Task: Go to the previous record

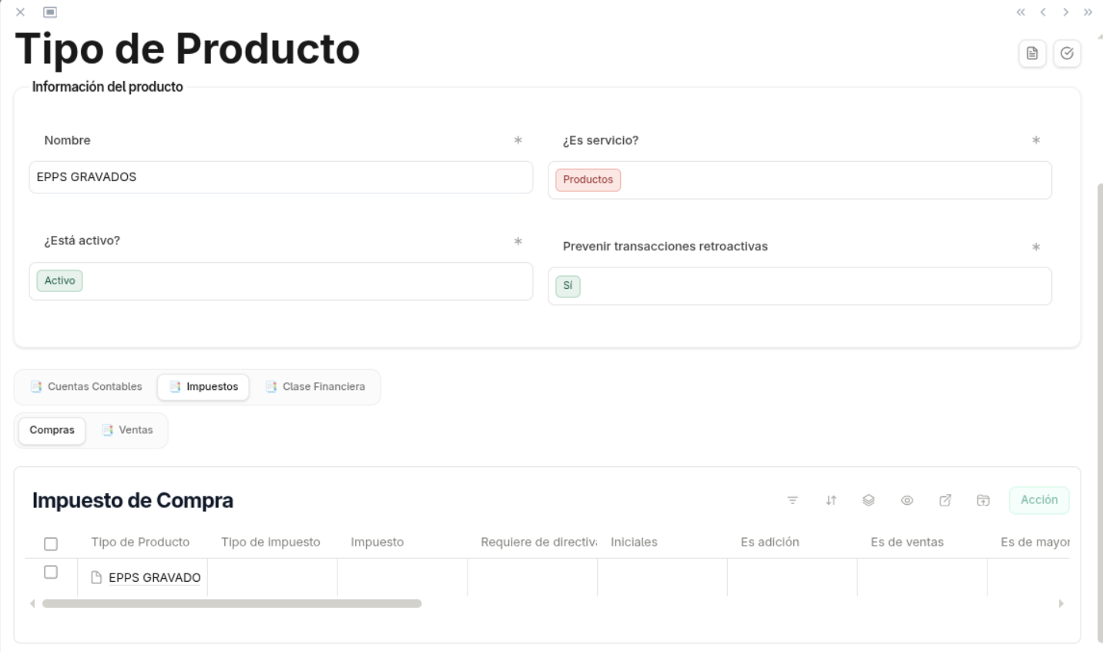Action: tap(1043, 12)
